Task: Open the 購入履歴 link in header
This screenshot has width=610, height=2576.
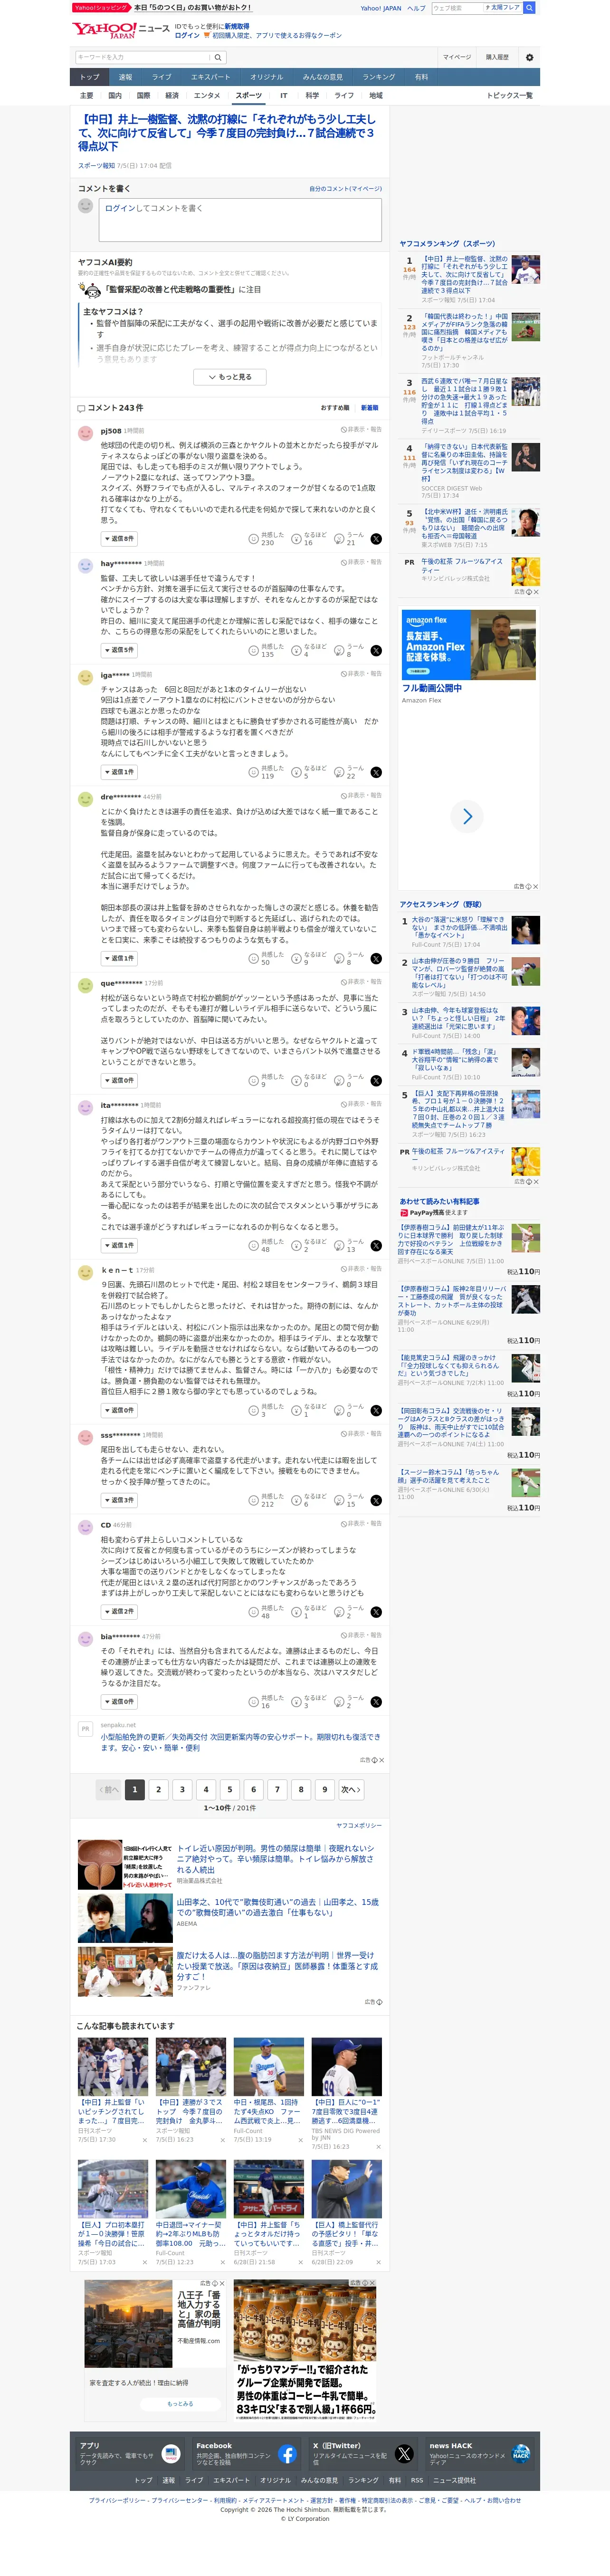Action: (497, 57)
